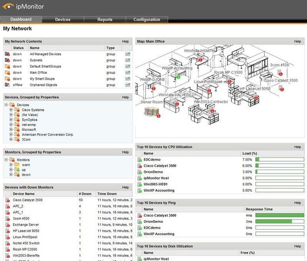Click the APC_2 down device icon
Image resolution: width=307 pixels, height=261 pixels.
(7, 206)
